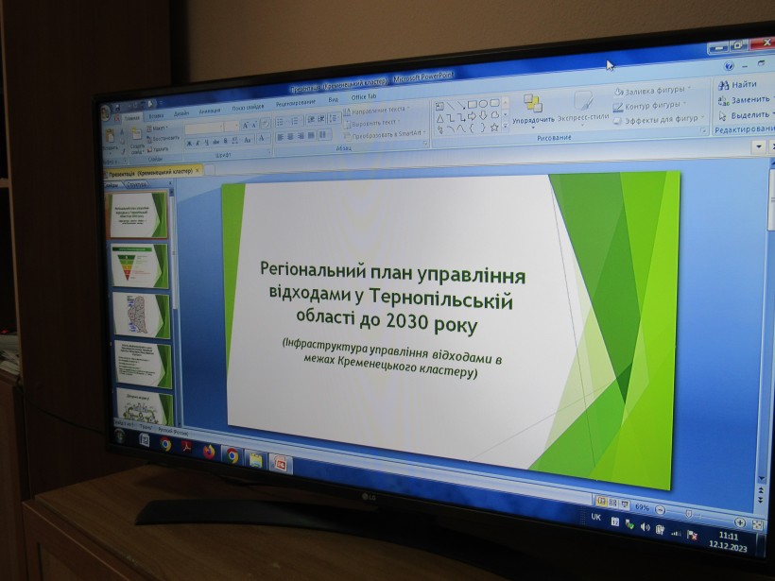Open the Вид ribbon tab
Viewport: 775px width, 581px height.
point(334,100)
